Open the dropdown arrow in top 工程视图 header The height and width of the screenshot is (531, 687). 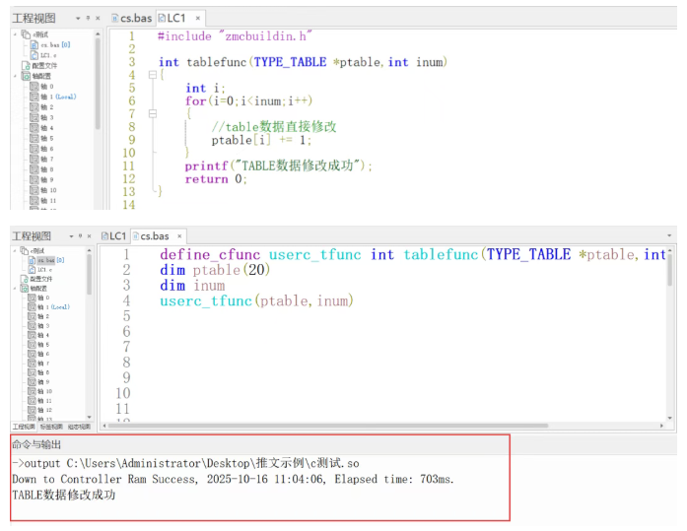click(77, 18)
